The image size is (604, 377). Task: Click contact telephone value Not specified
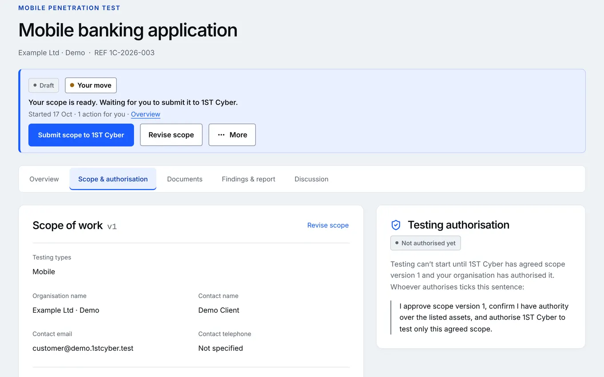(x=221, y=348)
